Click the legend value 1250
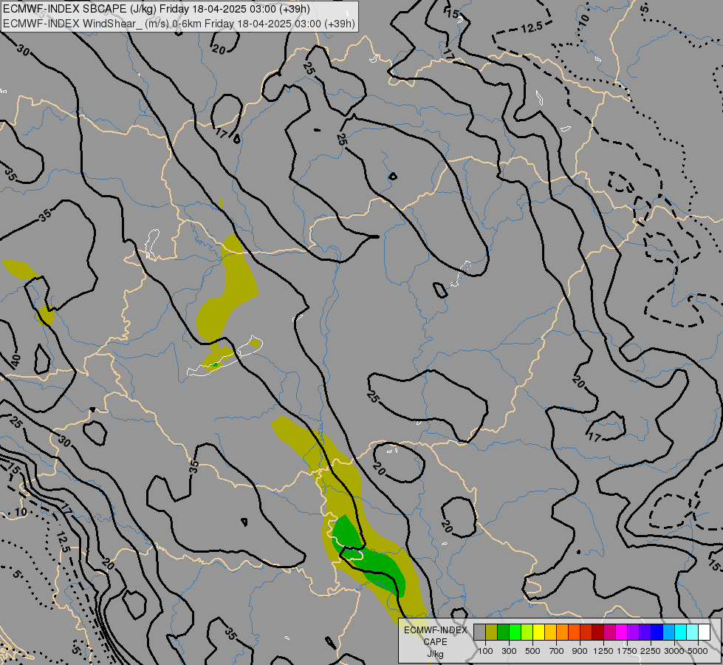The width and height of the screenshot is (723, 665). click(603, 651)
